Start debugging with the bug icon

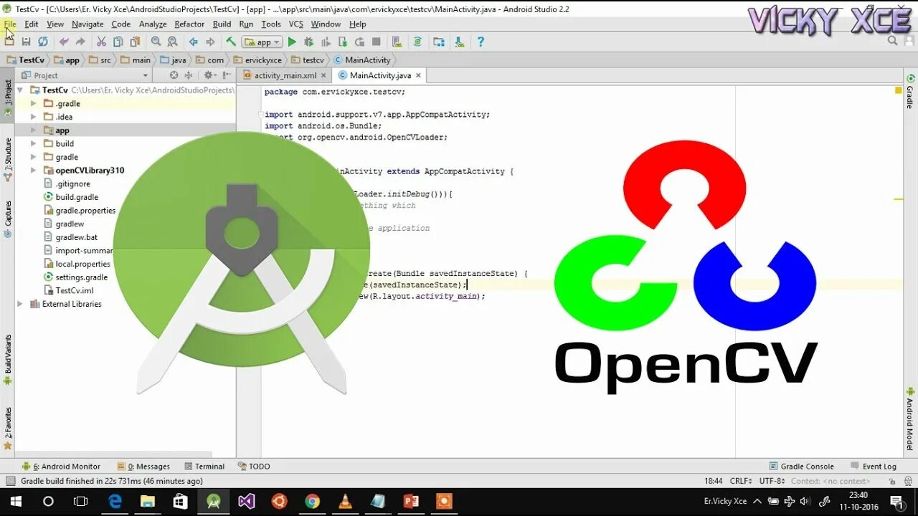pos(309,42)
